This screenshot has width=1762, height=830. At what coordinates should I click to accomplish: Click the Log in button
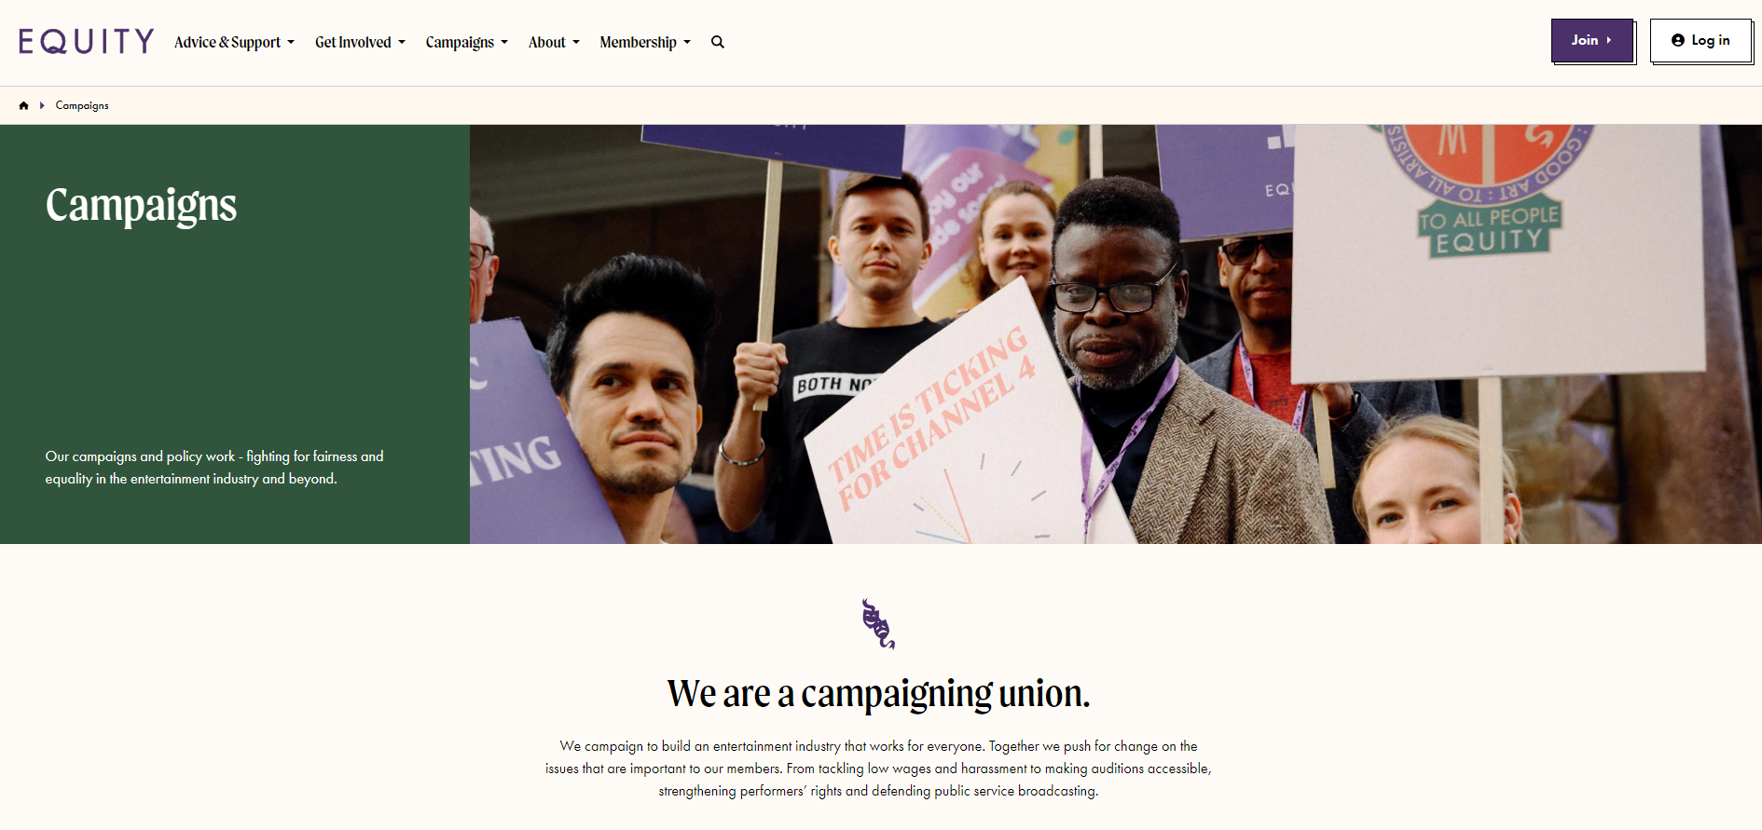pyautogui.click(x=1700, y=40)
